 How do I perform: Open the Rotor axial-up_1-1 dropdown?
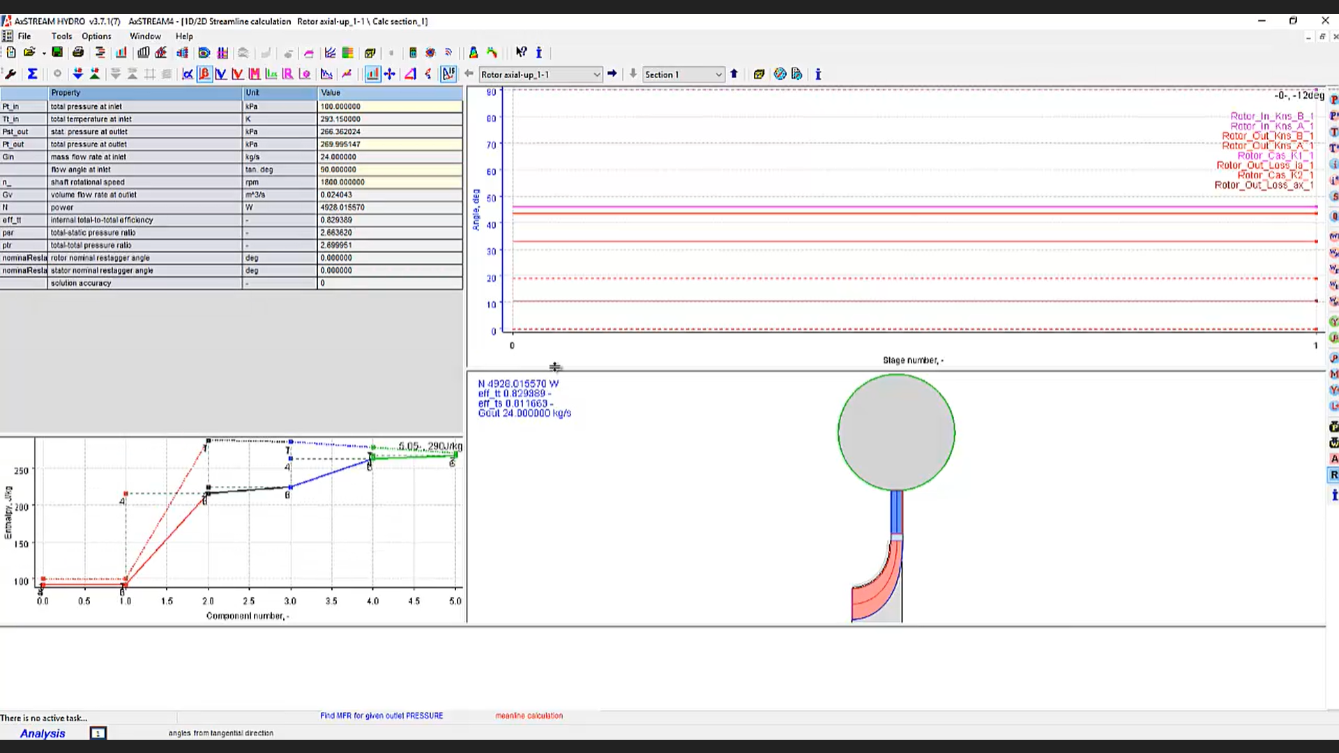click(x=540, y=75)
